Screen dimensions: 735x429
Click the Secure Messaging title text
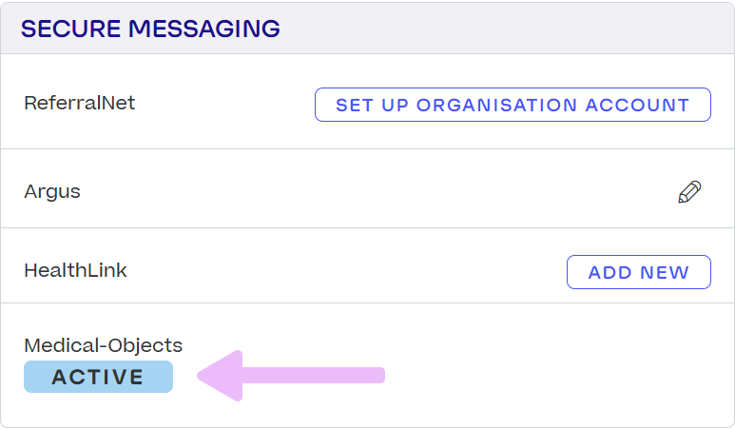point(150,29)
